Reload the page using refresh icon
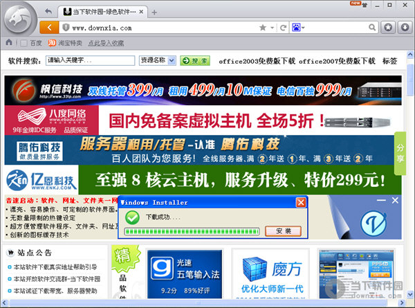Screen dimensions: 415x308 (283, 28)
